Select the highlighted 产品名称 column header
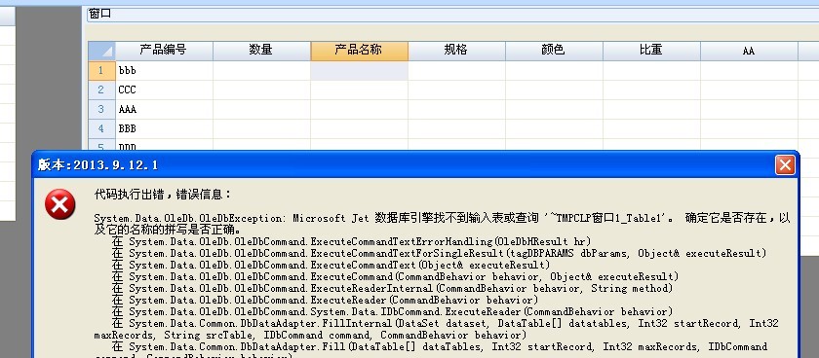This screenshot has height=358, width=819. (x=360, y=51)
